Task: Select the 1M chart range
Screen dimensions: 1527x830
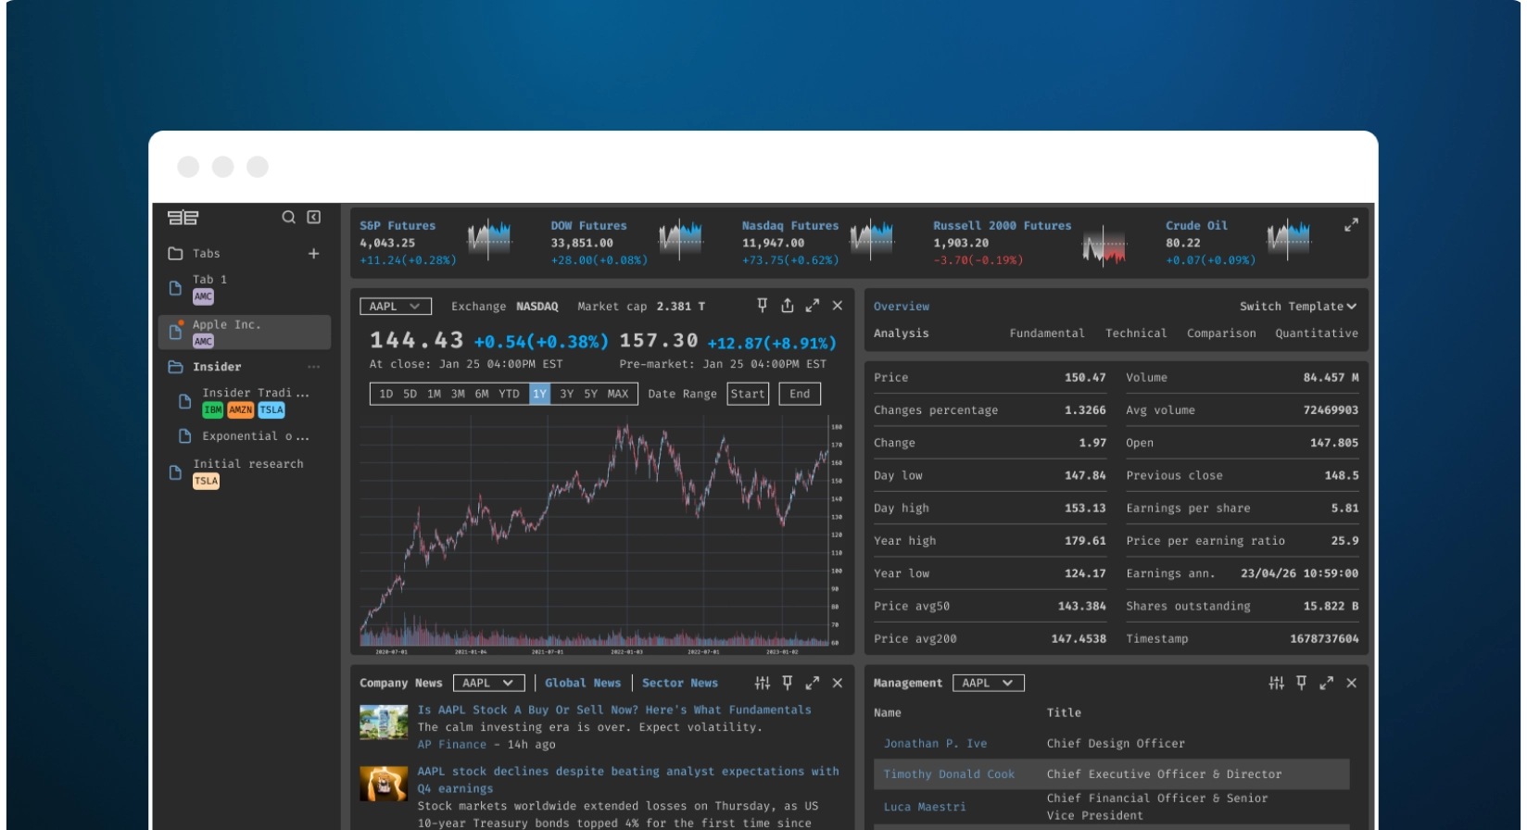Action: click(434, 394)
